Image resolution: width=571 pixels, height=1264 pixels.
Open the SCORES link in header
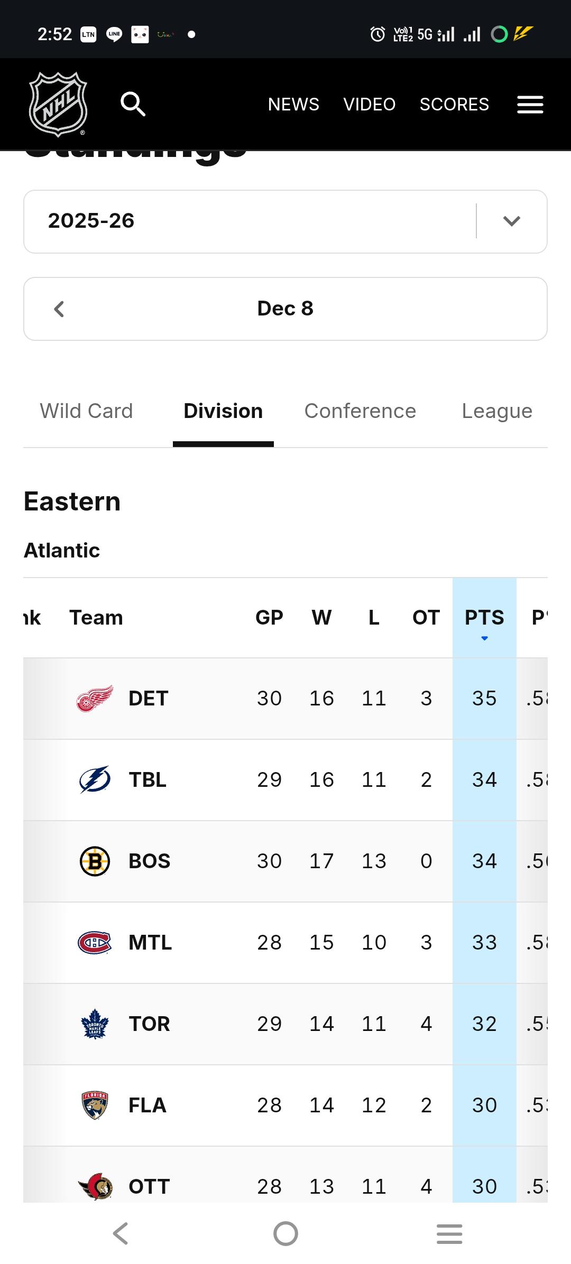(454, 105)
